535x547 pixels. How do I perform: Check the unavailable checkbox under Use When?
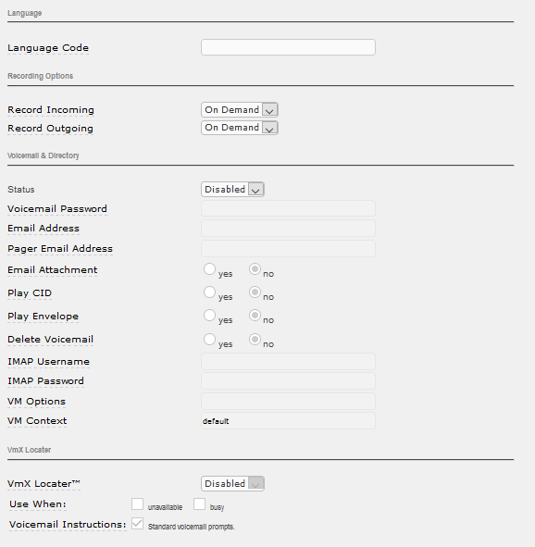click(137, 504)
